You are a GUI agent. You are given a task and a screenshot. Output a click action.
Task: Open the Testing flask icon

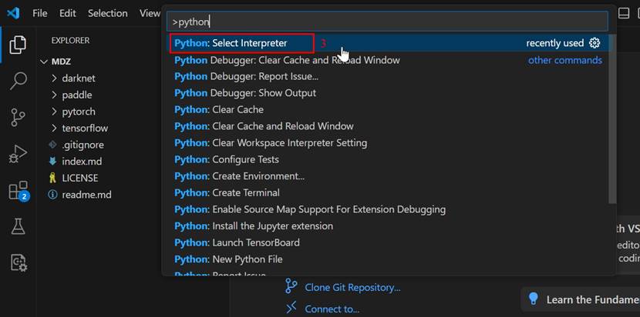(x=18, y=226)
